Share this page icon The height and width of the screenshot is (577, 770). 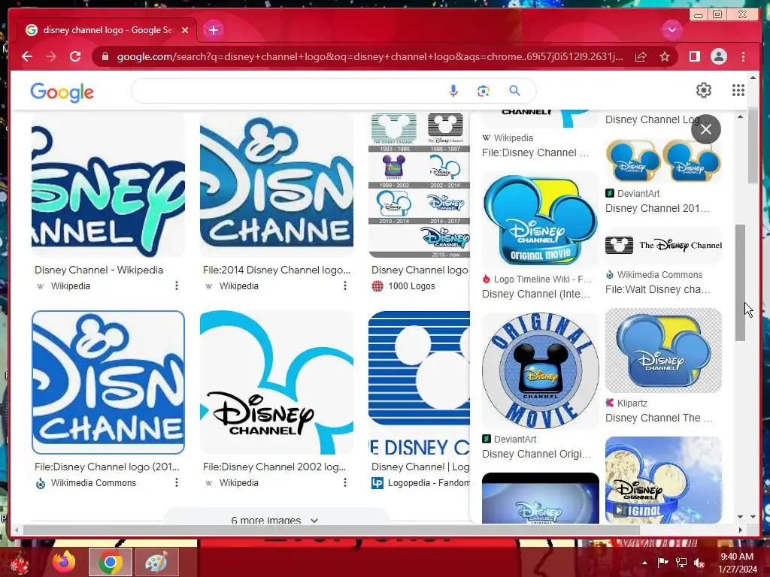641,56
